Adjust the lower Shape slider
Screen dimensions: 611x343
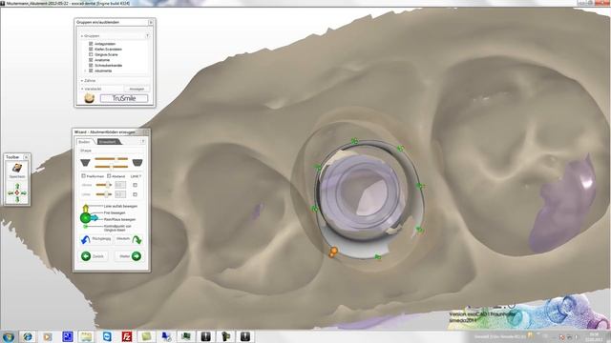click(x=112, y=167)
